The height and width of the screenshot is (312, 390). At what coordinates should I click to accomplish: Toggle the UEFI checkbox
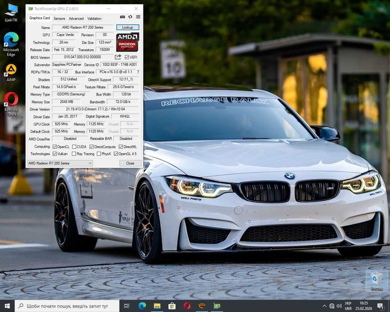pos(127,57)
